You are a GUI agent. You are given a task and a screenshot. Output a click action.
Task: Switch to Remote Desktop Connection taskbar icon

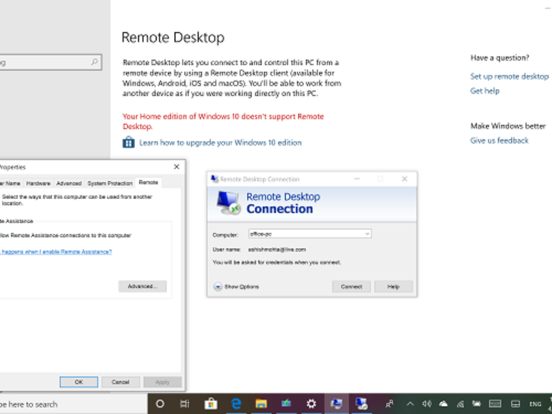(361, 404)
